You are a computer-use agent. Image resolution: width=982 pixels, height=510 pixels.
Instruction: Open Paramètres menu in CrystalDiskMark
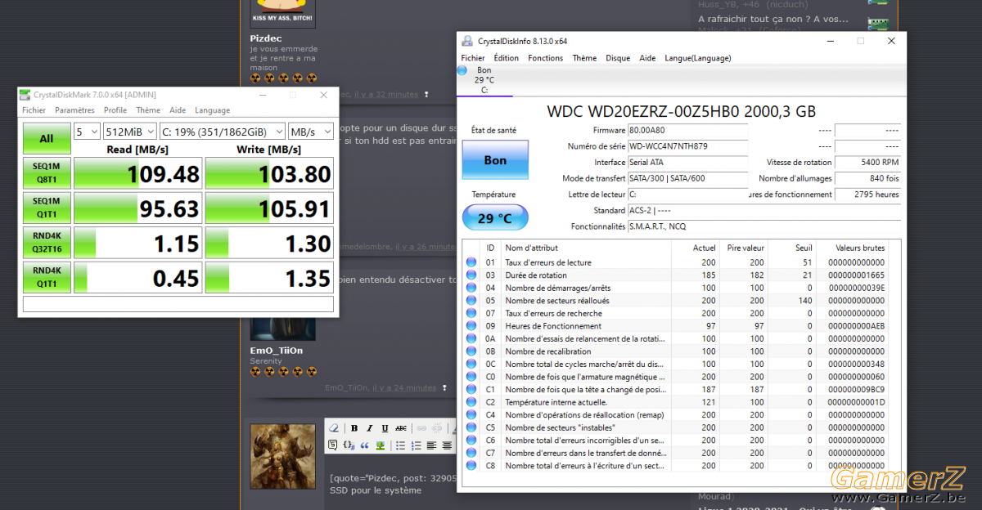tap(74, 110)
